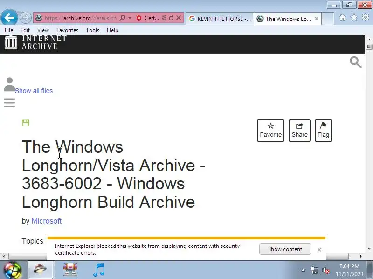Viewport: 373px width, 279px height.
Task: Click the vertical scrollbar down arrow
Action: coord(369,249)
